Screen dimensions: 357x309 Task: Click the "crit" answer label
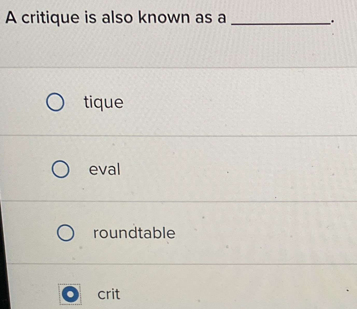tap(108, 294)
